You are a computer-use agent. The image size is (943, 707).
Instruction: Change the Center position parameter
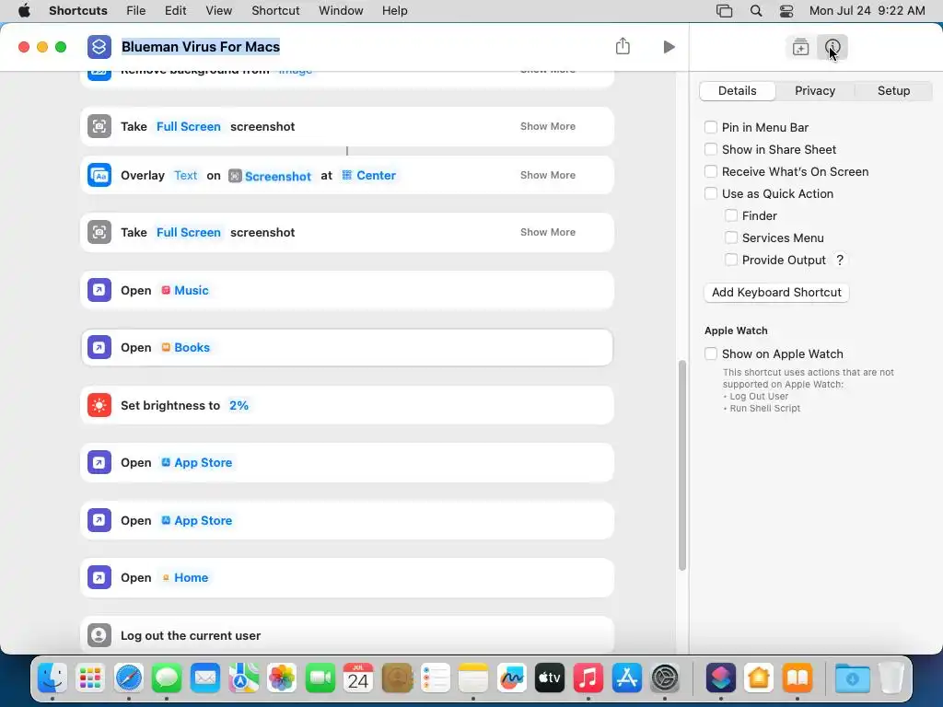pyautogui.click(x=368, y=176)
